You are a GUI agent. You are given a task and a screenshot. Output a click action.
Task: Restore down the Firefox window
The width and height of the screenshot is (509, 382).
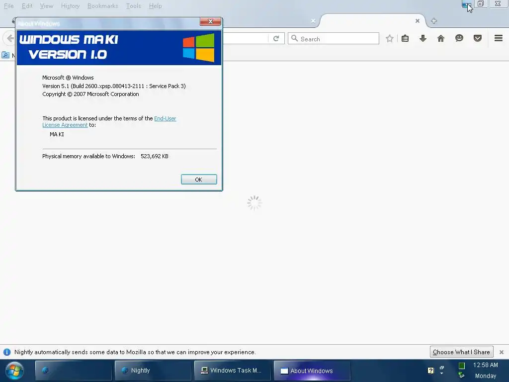coord(481,3)
